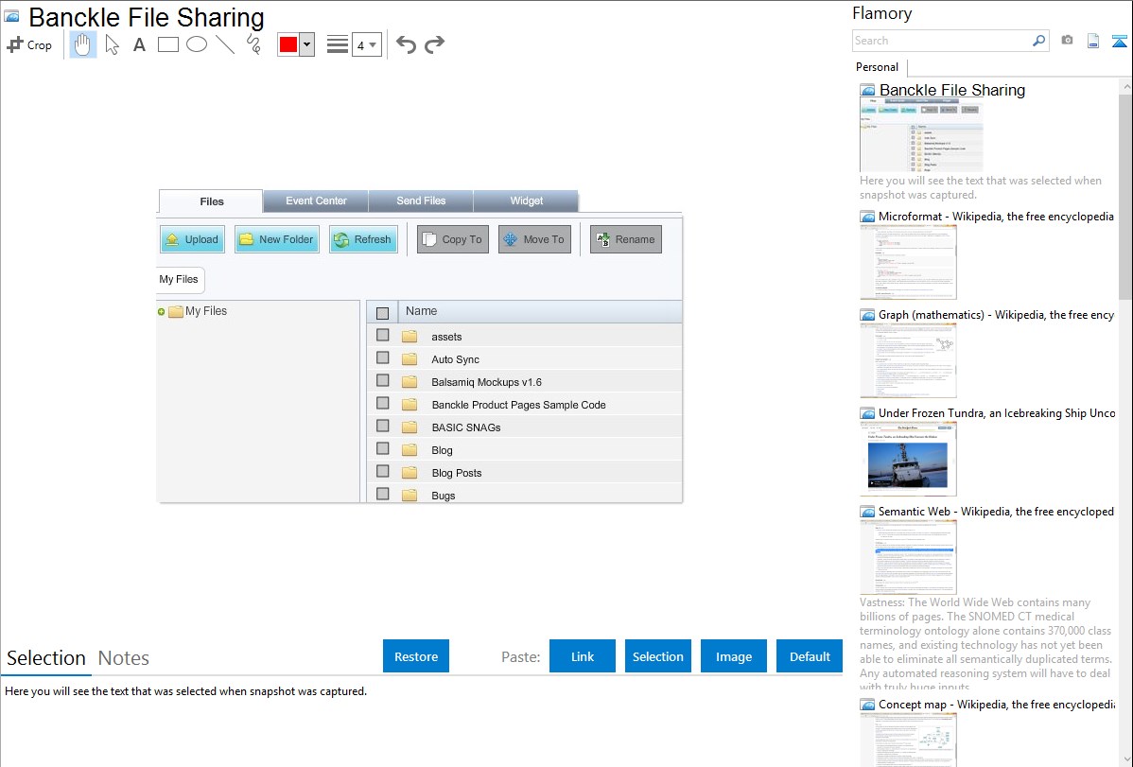Switch to the Notes tab

[x=124, y=658]
